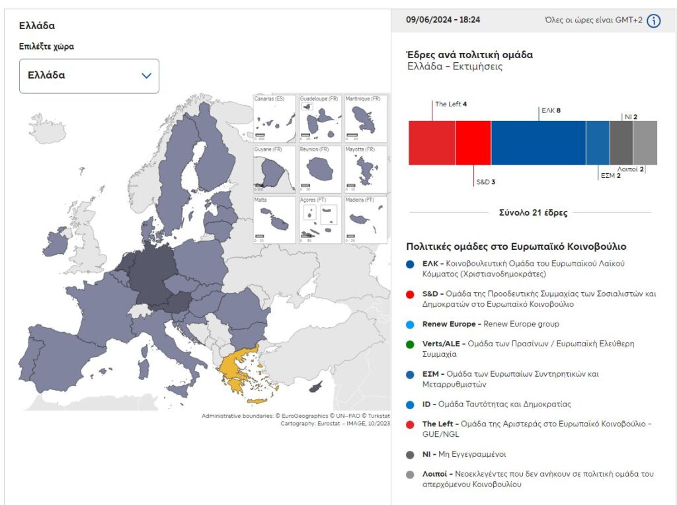Click the dark grey NI bar segment
The width and height of the screenshot is (677, 505).
(x=621, y=143)
